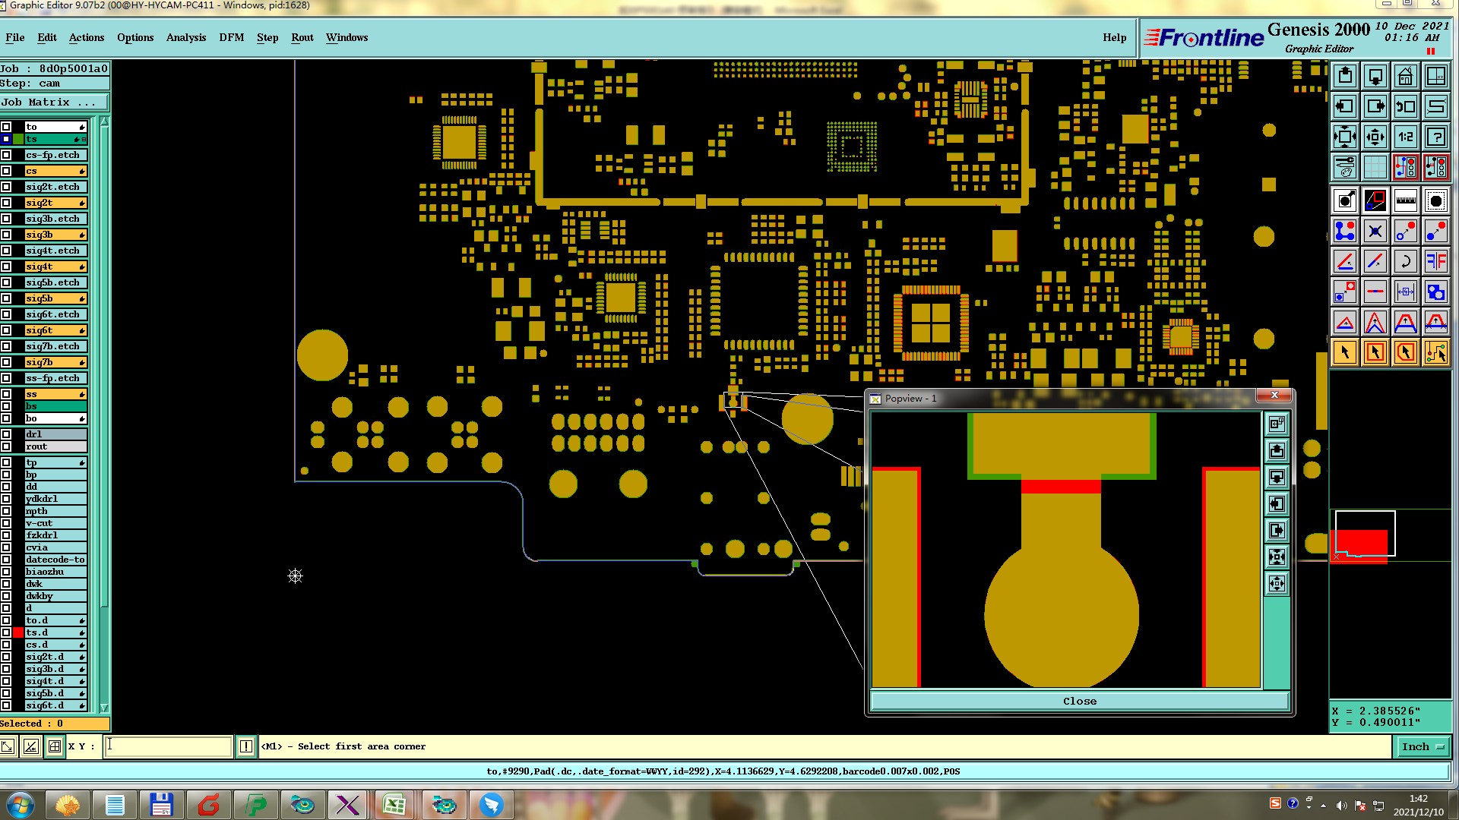Click the Excel icon in Windows taskbar
The image size is (1459, 820).
click(x=394, y=805)
